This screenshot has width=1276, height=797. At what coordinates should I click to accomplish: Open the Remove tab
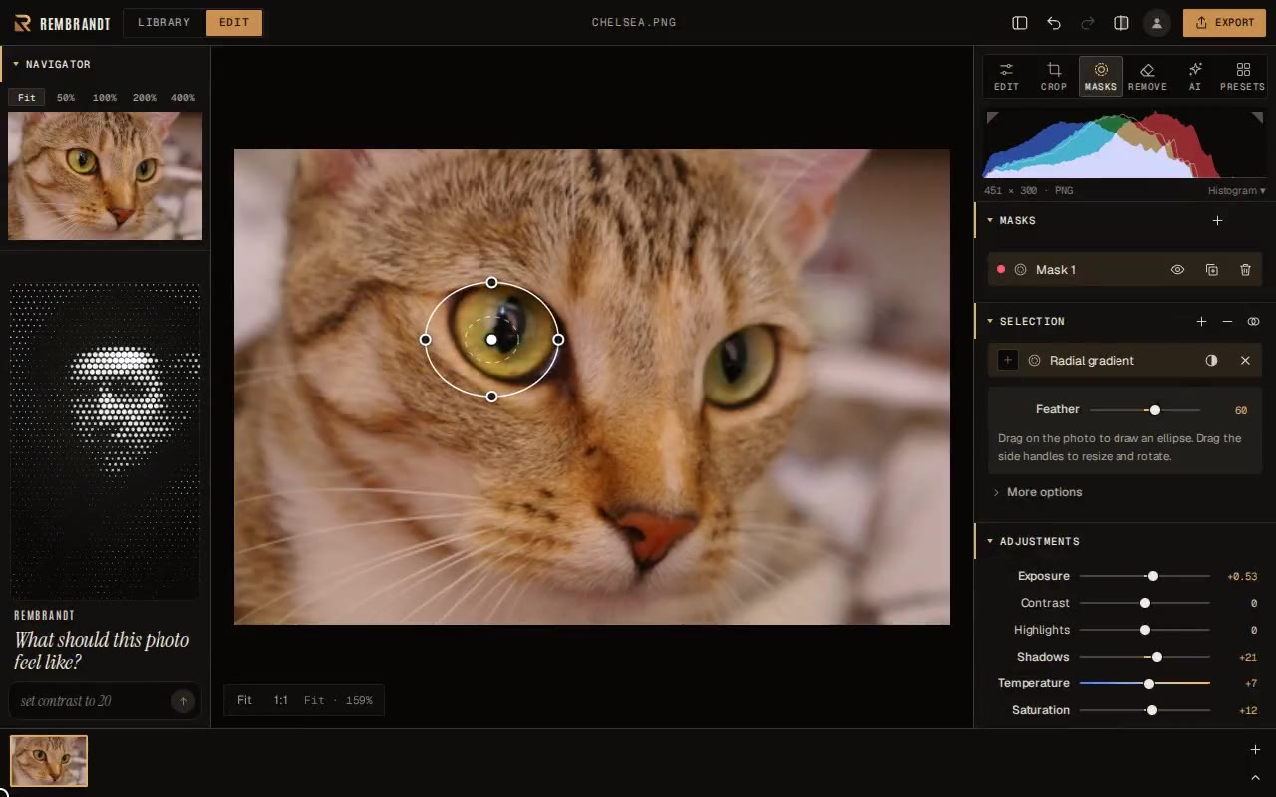point(1147,77)
